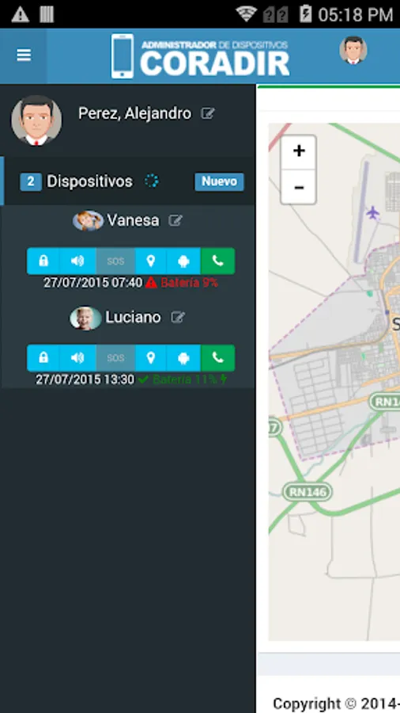Screen dimensions: 400x713
Task: Open the user avatar menu in the header
Action: point(353,50)
